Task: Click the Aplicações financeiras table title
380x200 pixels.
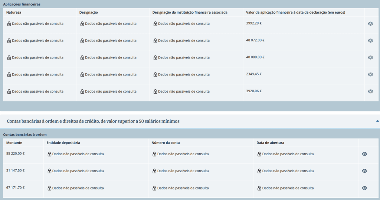Action: pos(22,4)
